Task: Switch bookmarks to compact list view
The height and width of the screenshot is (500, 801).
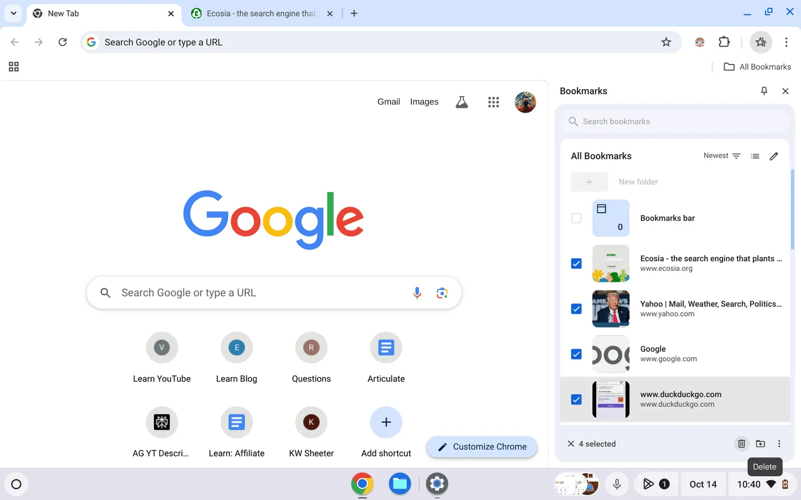Action: click(755, 156)
